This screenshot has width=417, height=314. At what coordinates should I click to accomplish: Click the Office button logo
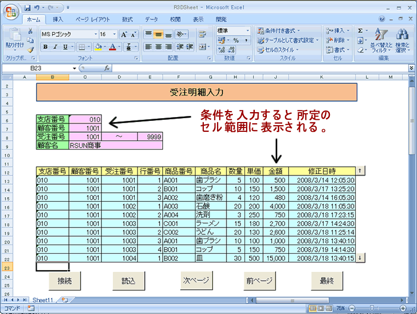coord(10,11)
